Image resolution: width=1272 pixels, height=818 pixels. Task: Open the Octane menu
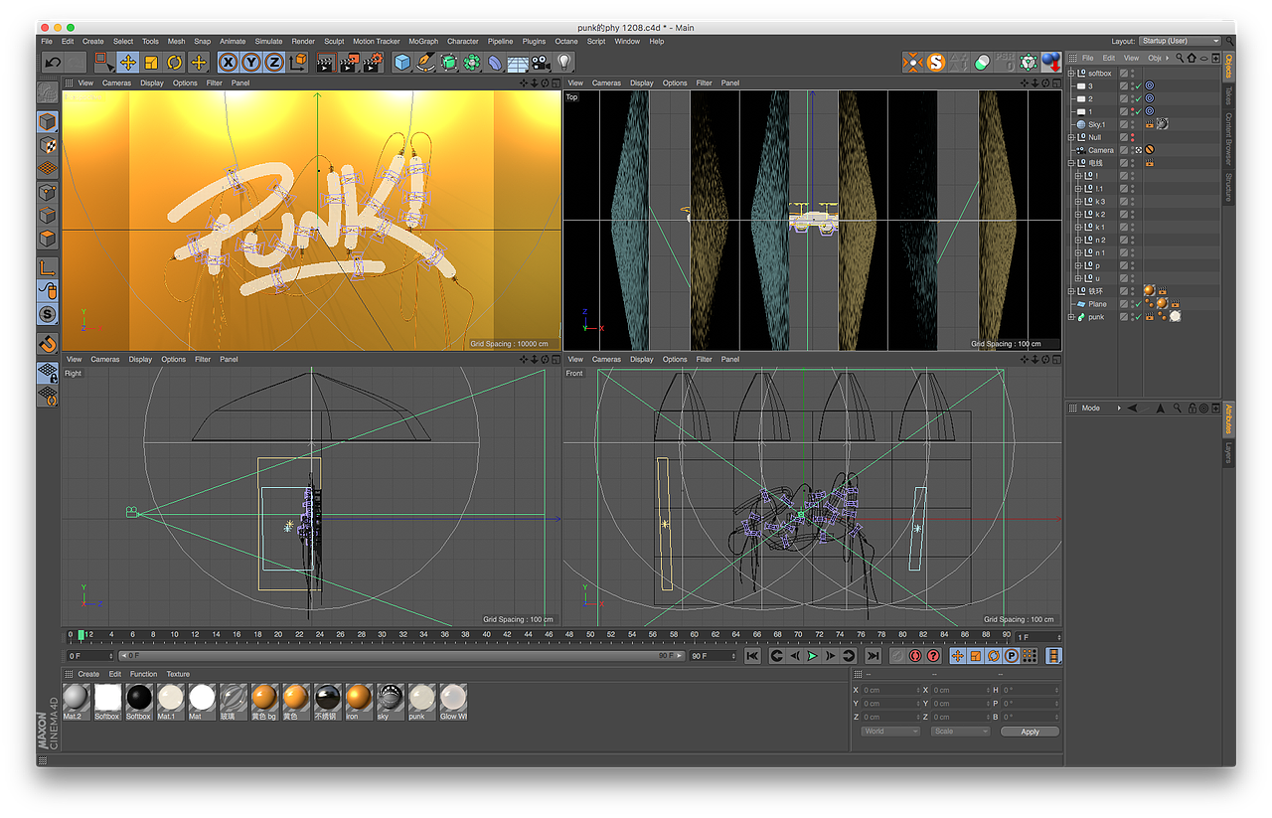tap(565, 42)
